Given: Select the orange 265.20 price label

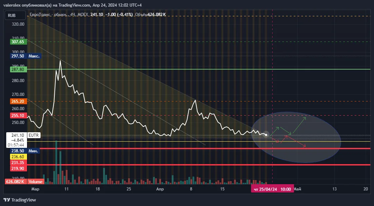Looking at the screenshot, I should click(18, 101).
